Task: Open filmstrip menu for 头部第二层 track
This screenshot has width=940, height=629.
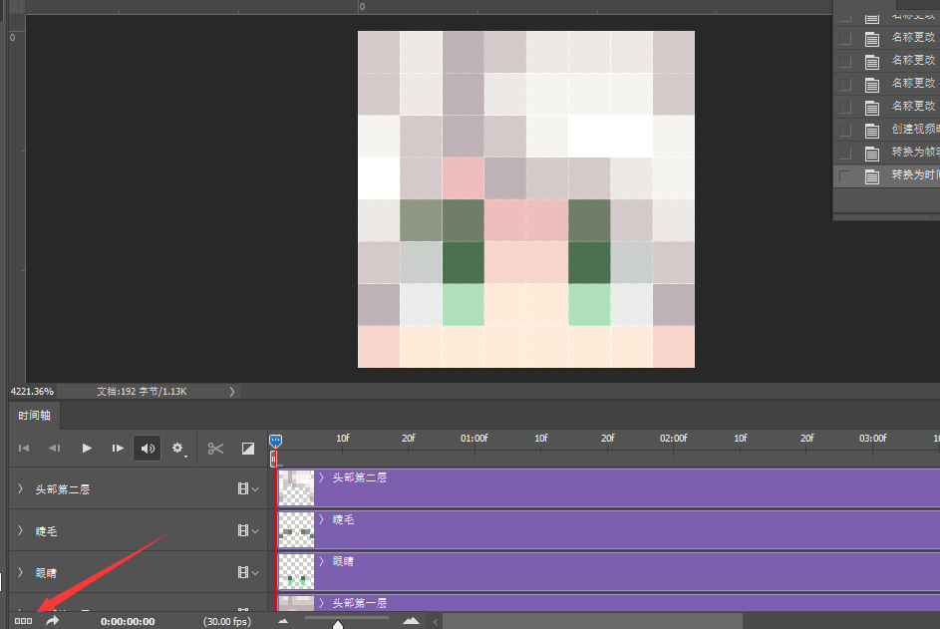Action: (x=247, y=488)
